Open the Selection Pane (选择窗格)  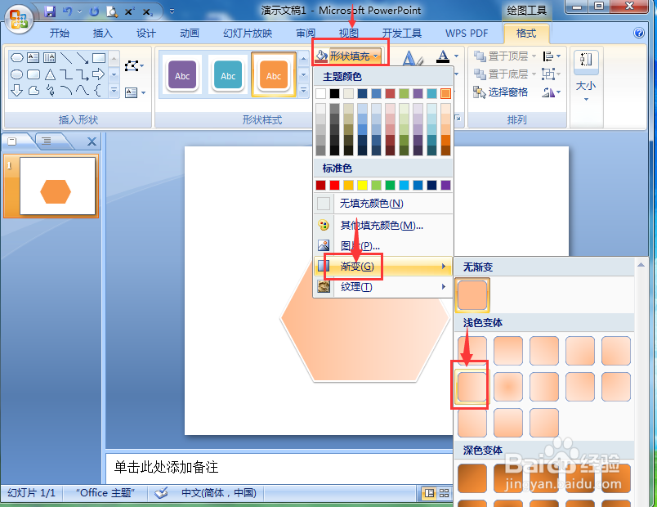[x=500, y=92]
